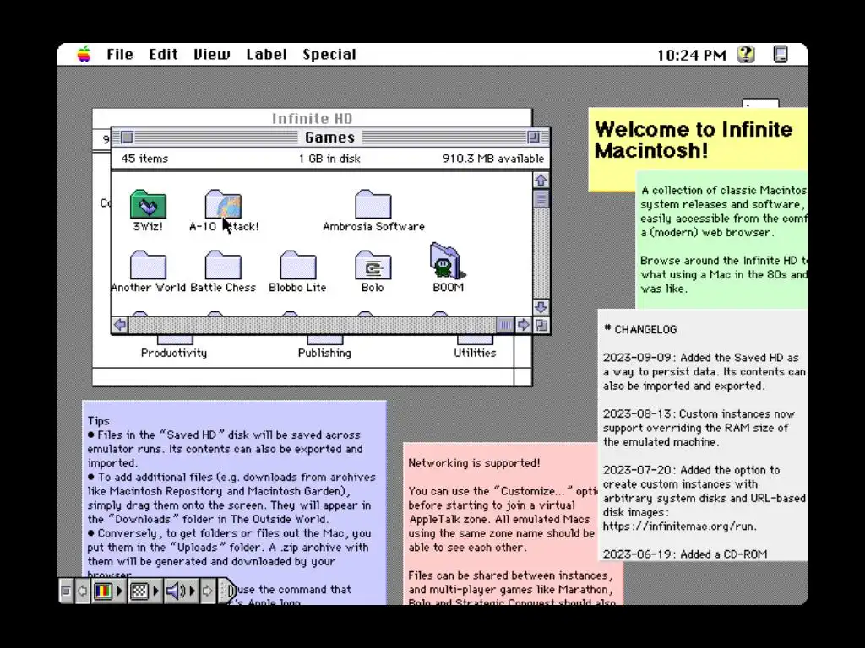Open the Edit menu
The height and width of the screenshot is (648, 865).
tap(163, 55)
